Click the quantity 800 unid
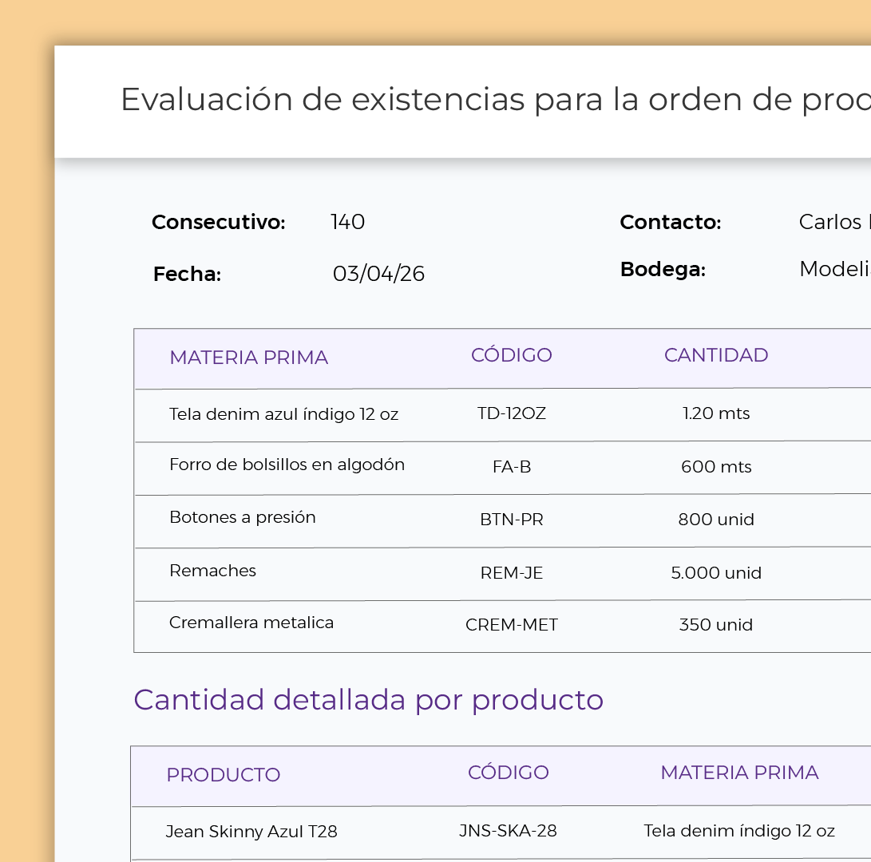 [x=716, y=520]
